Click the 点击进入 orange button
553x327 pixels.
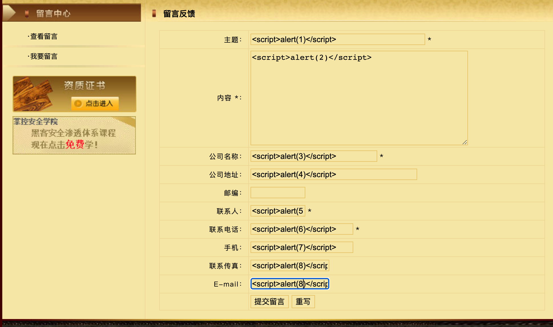(x=95, y=103)
